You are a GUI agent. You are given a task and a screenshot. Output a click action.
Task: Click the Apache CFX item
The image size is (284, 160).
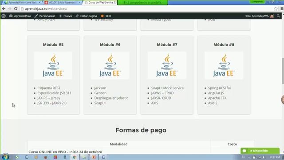click(217, 98)
